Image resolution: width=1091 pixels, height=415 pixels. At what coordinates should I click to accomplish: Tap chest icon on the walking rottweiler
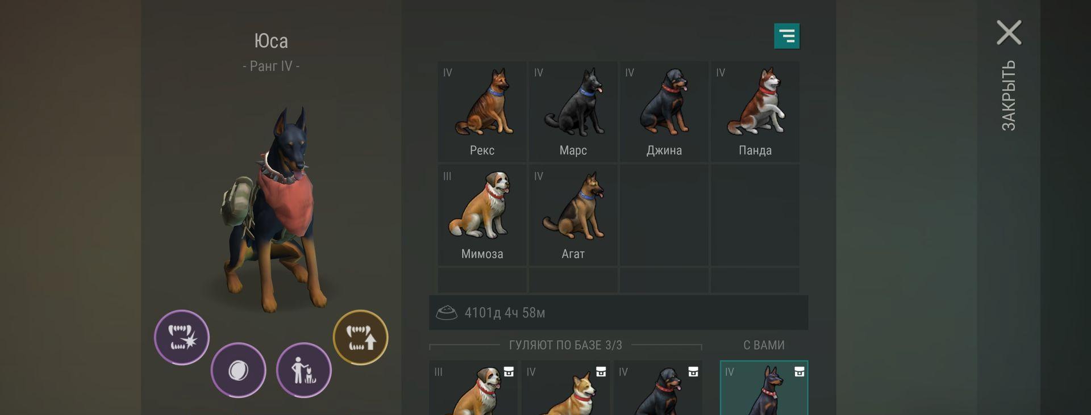pyautogui.click(x=693, y=372)
